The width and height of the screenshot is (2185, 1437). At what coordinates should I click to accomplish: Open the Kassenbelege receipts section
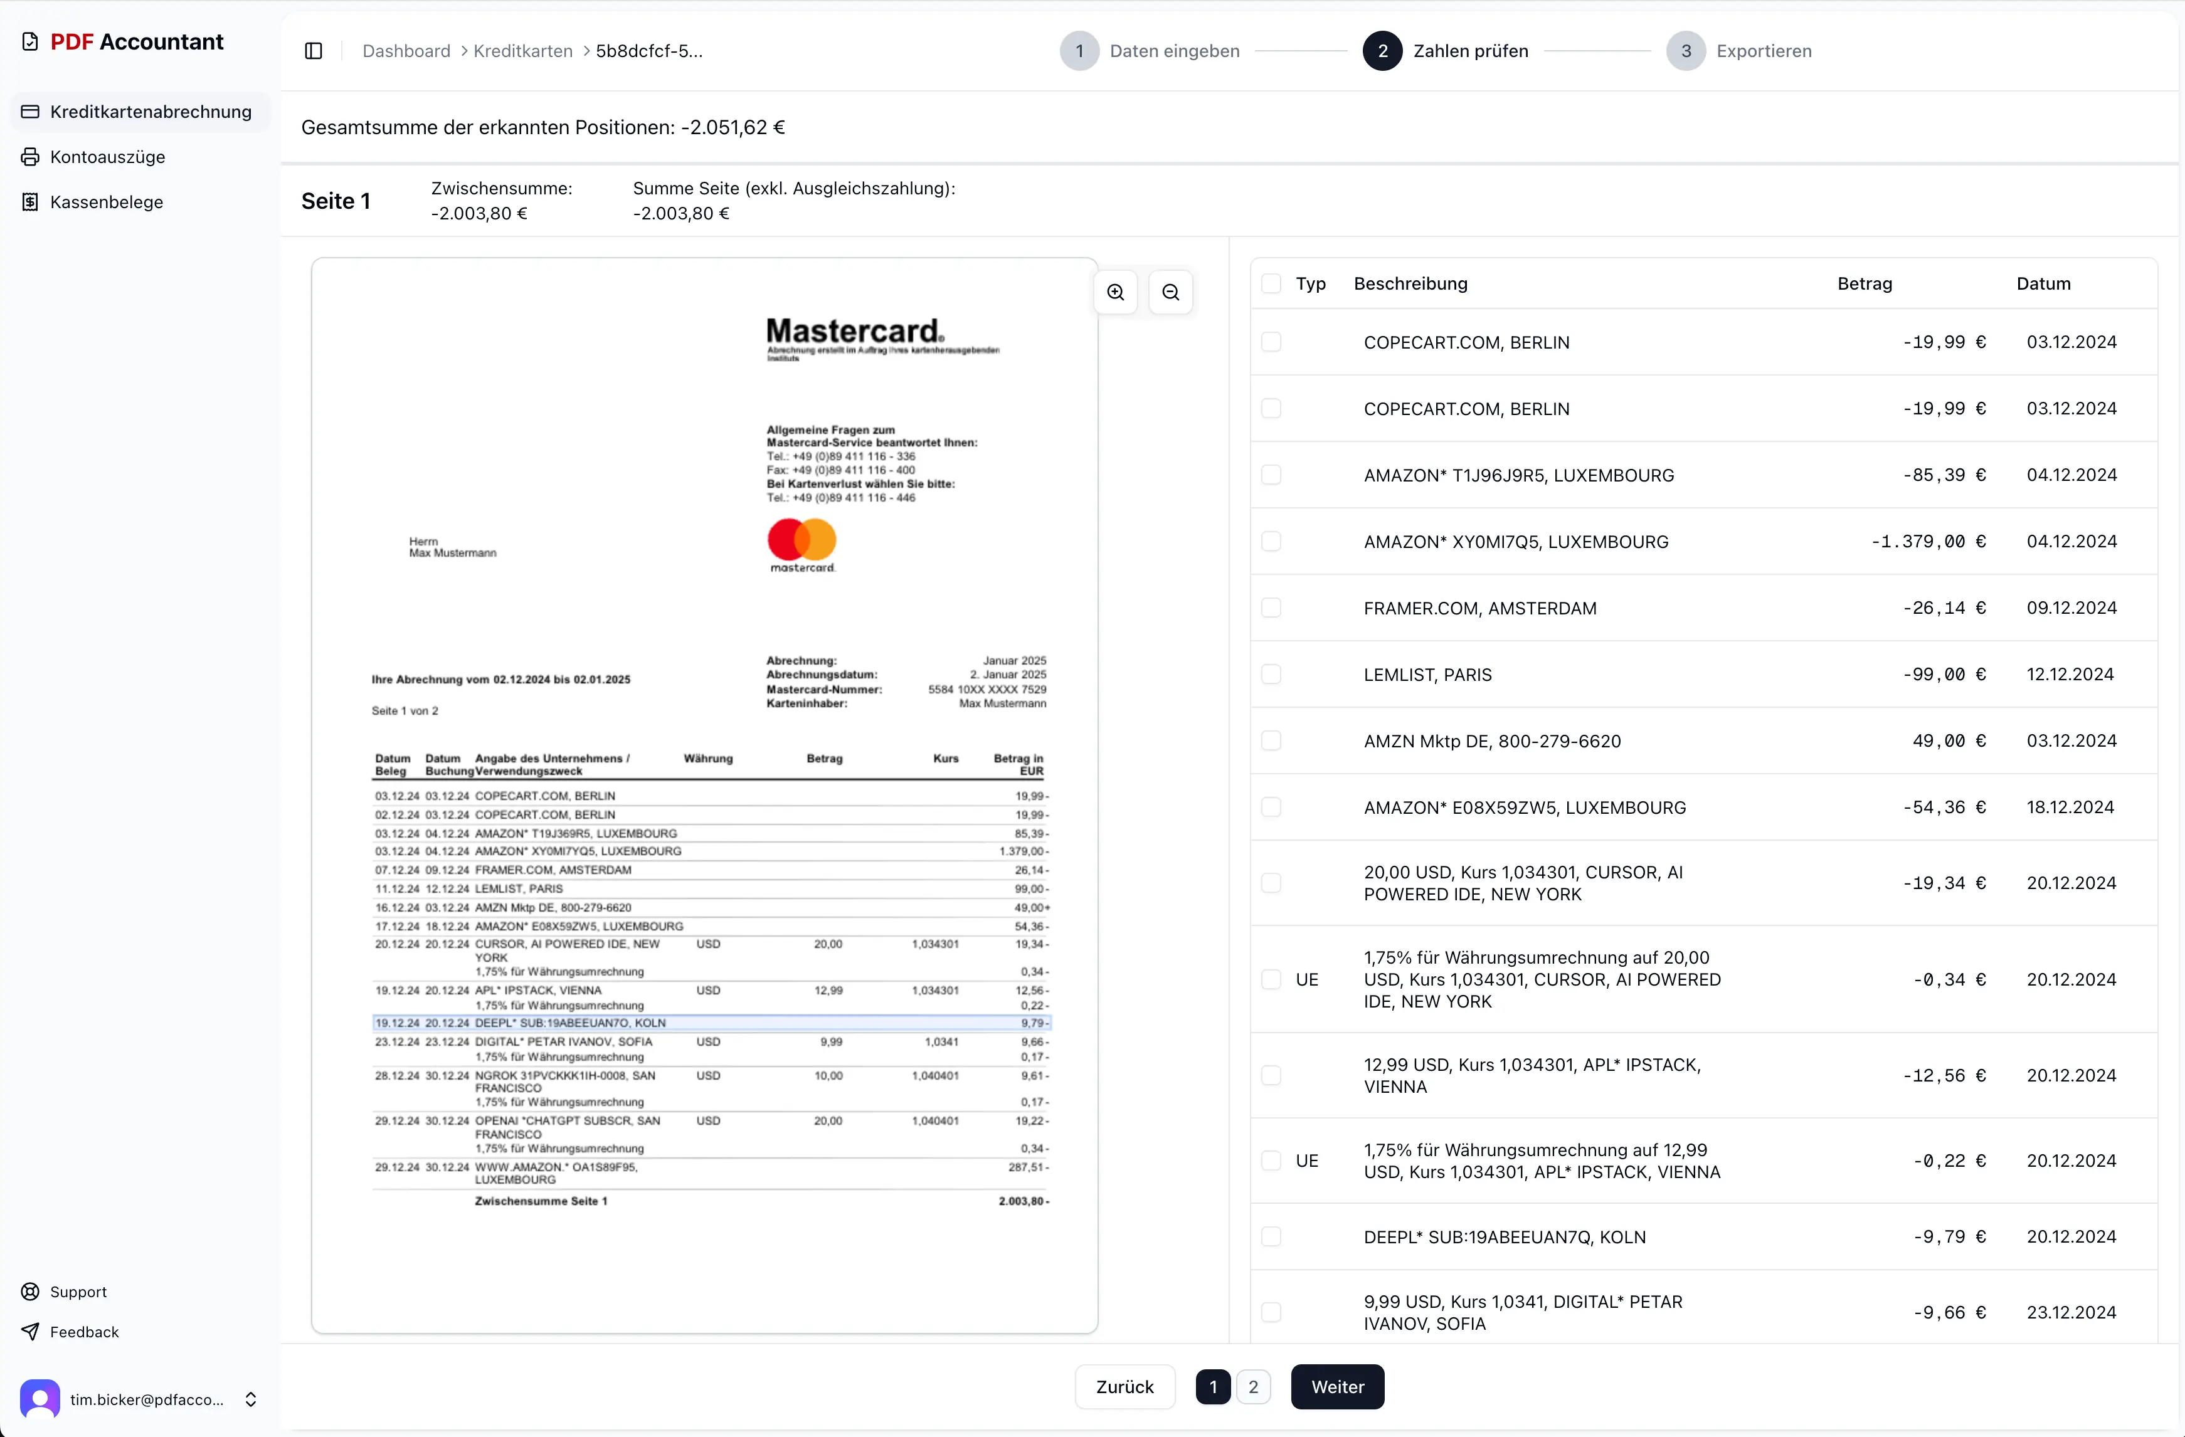(107, 202)
